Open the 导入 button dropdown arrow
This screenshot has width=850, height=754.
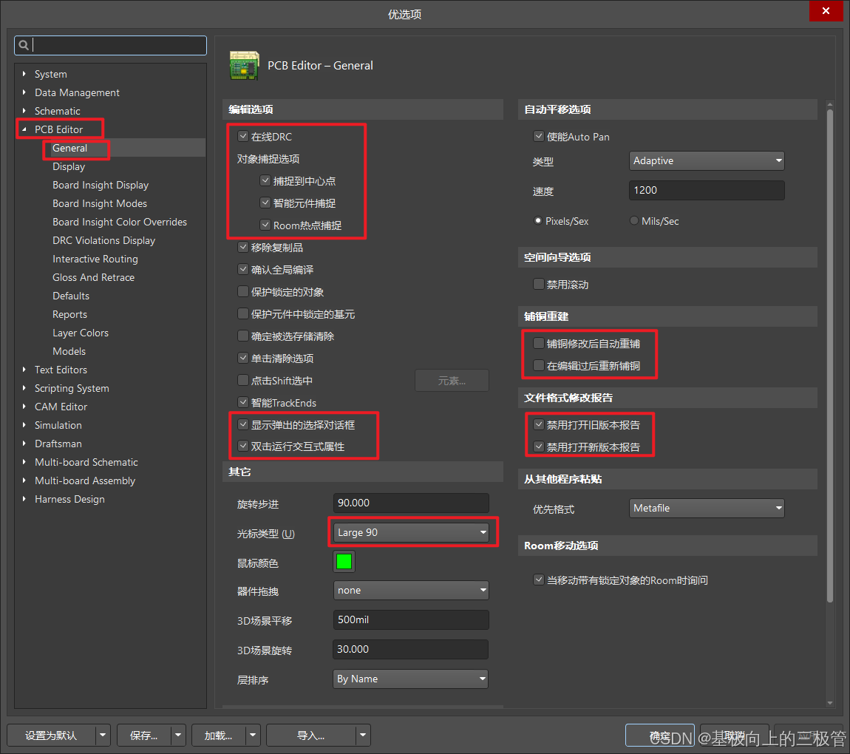[x=363, y=736]
